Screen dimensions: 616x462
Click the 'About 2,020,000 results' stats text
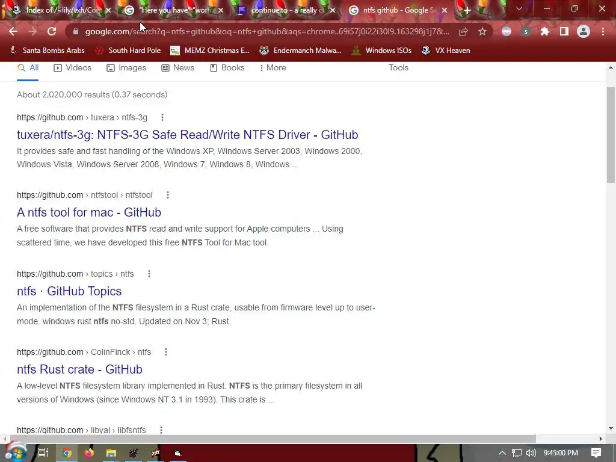92,94
